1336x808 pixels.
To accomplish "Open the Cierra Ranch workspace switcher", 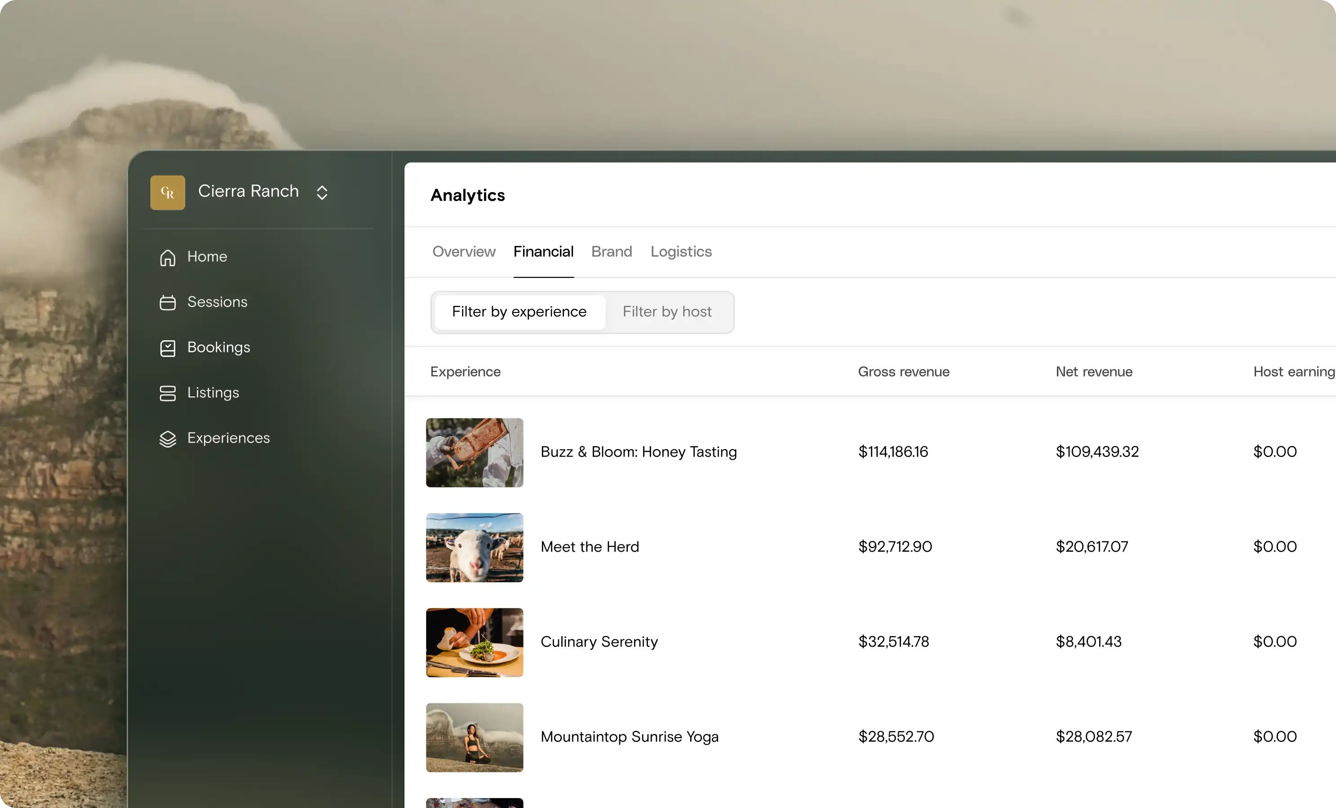I will [x=249, y=191].
